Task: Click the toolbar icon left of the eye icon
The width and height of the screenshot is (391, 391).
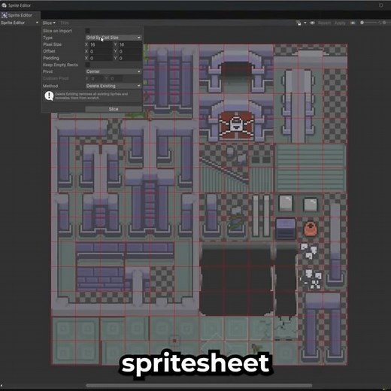Action: pyautogui.click(x=299, y=23)
